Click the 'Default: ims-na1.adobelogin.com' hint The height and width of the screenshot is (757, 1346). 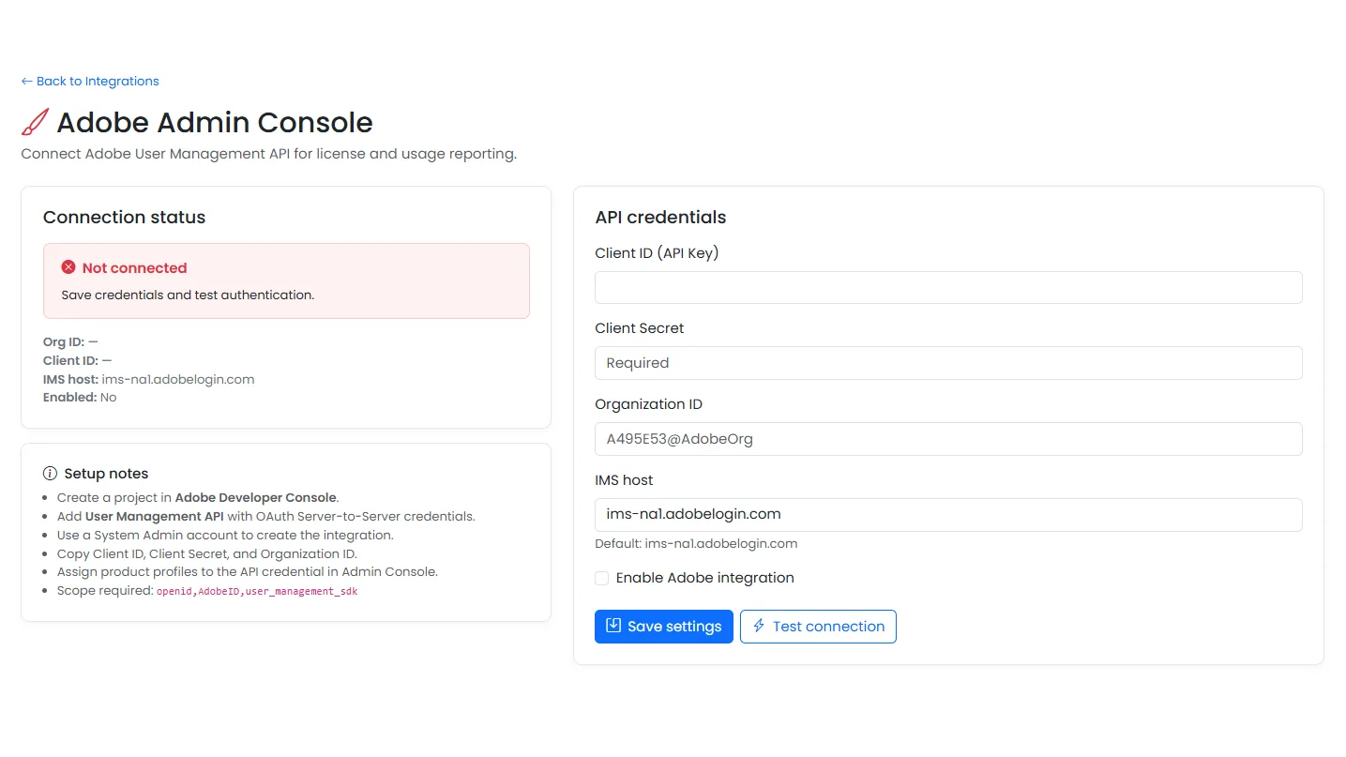tap(696, 544)
